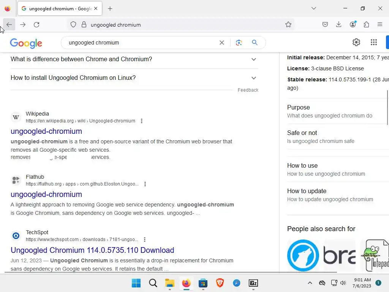
Task: Open clock showing 9:01 AM
Action: [x=362, y=283]
